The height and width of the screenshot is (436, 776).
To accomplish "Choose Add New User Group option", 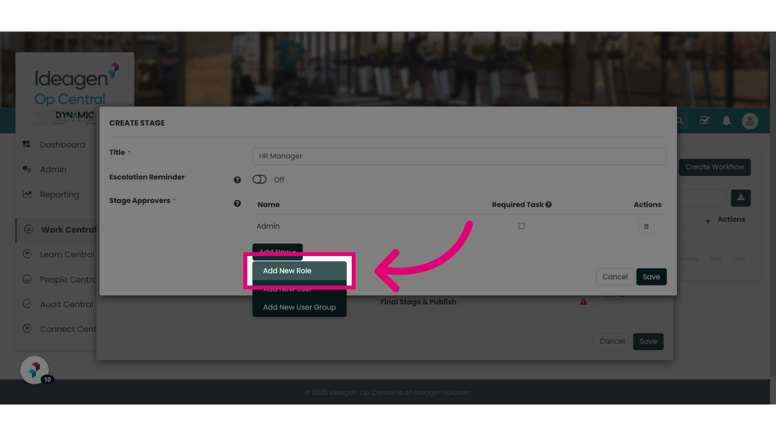I will [x=299, y=307].
